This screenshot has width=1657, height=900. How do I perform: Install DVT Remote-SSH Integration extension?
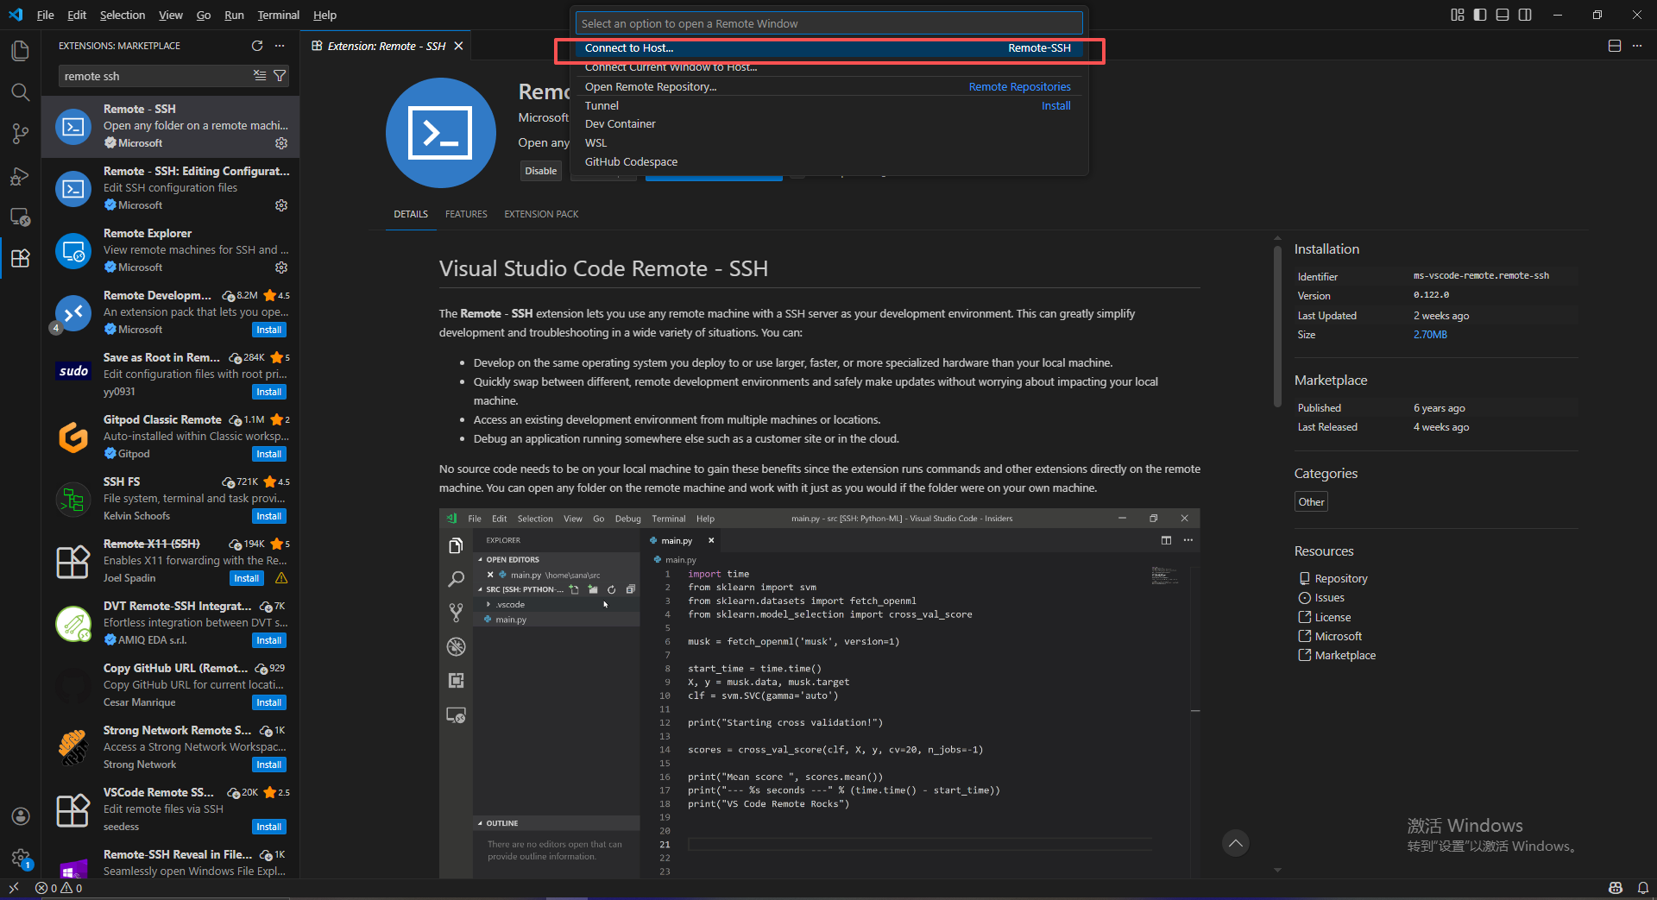click(268, 640)
